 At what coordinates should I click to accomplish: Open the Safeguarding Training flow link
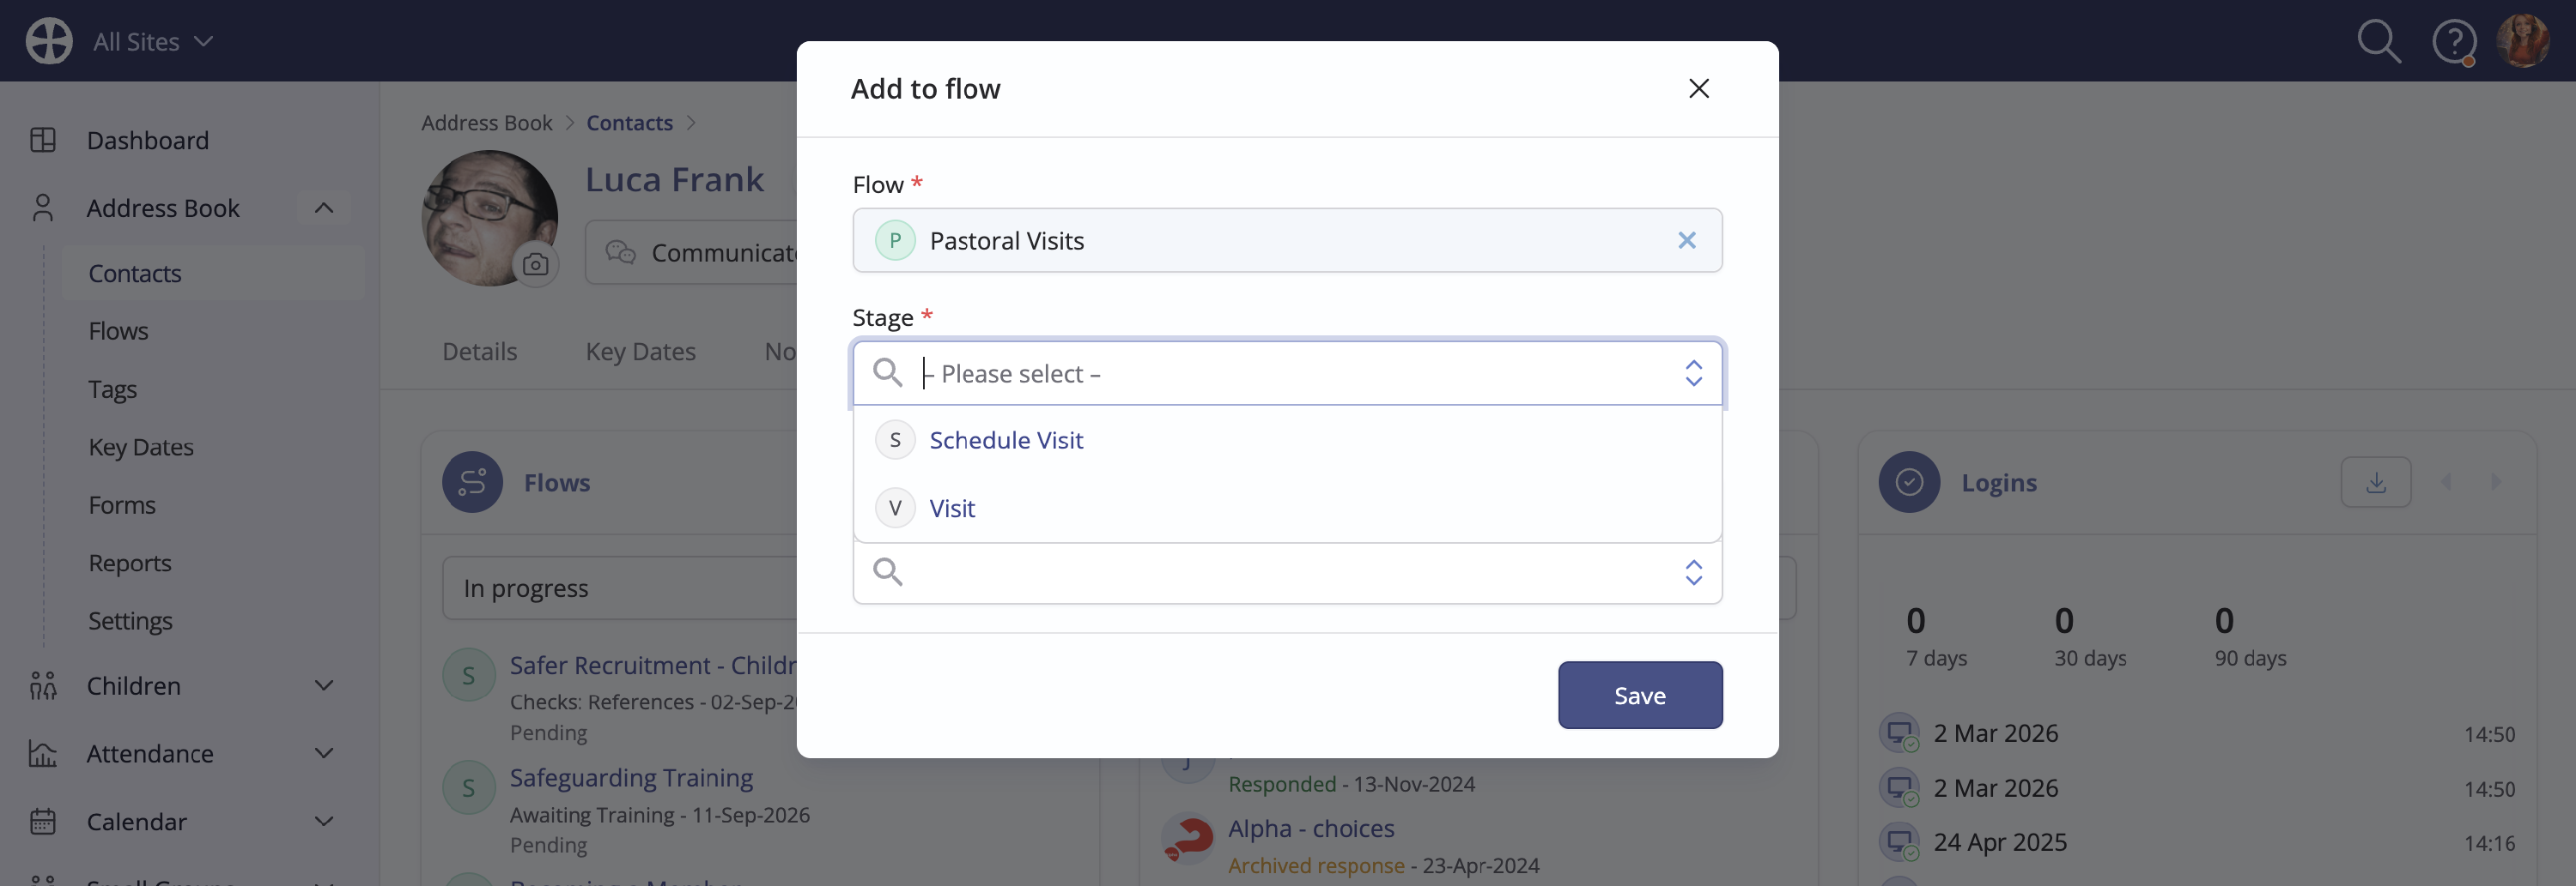(631, 778)
